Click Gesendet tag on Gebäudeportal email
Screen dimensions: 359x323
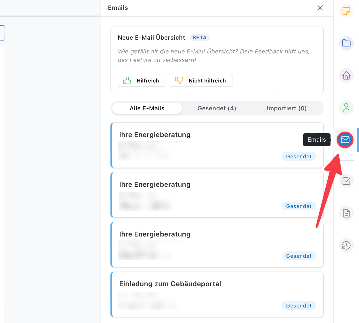pyautogui.click(x=299, y=306)
